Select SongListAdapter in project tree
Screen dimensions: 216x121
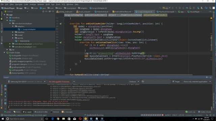click(29, 29)
